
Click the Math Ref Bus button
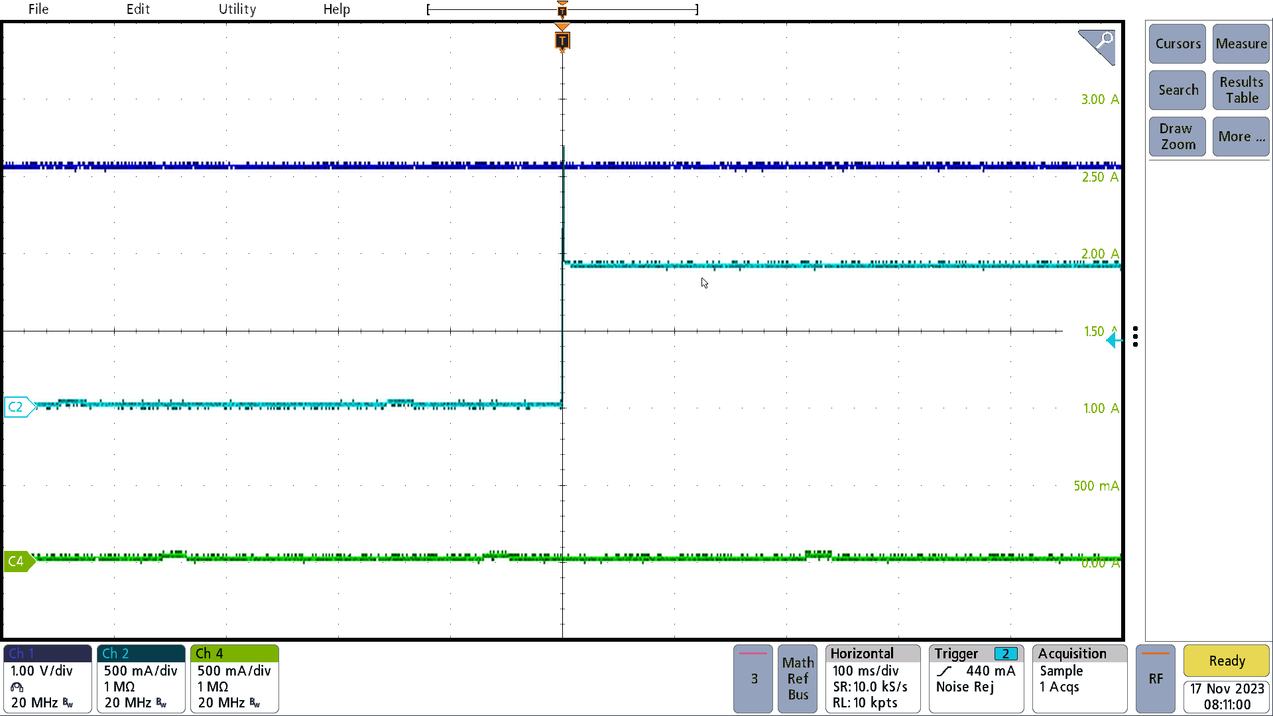798,679
